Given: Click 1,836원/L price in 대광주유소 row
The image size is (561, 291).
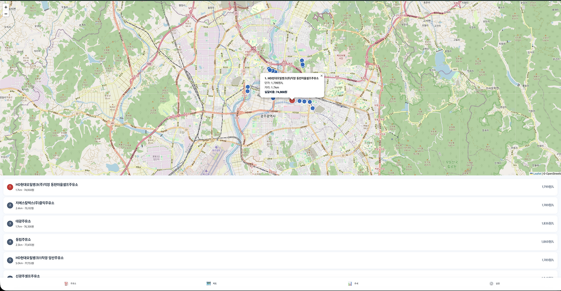Looking at the screenshot, I should click(548, 224).
